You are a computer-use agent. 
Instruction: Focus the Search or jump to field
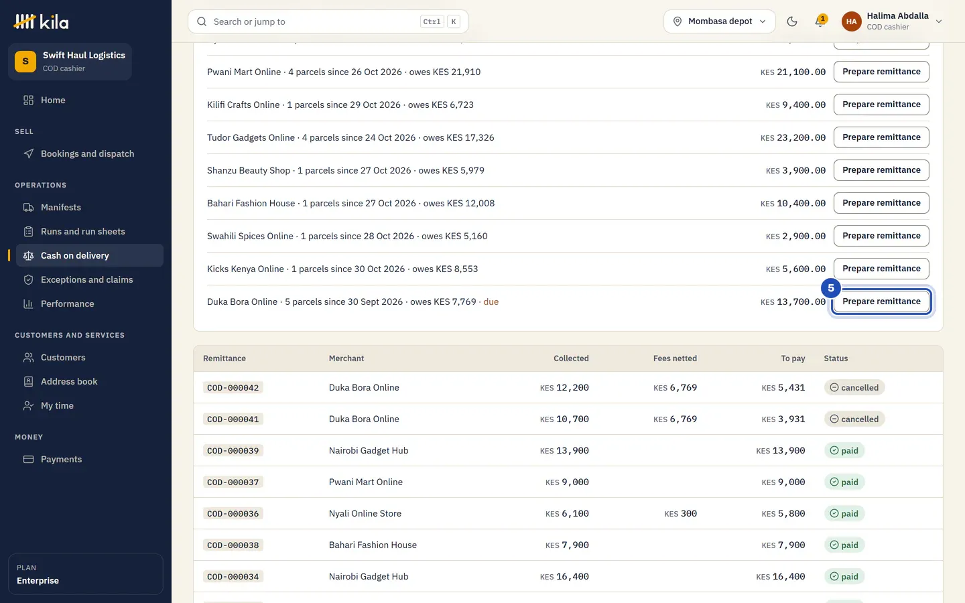(x=328, y=21)
